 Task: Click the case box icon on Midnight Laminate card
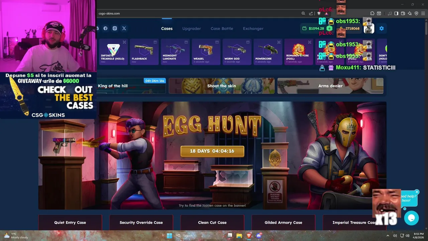186,42
